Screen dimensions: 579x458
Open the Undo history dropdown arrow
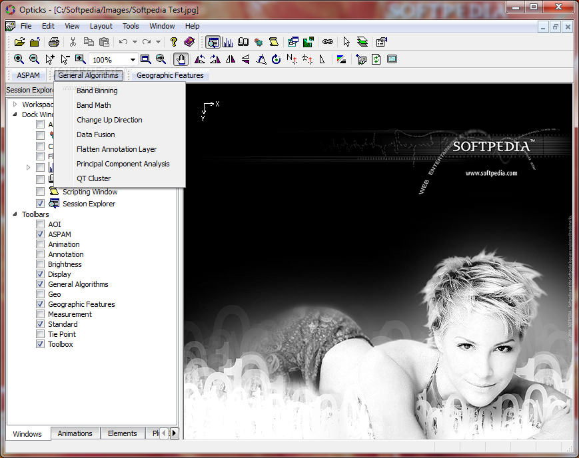coord(135,42)
